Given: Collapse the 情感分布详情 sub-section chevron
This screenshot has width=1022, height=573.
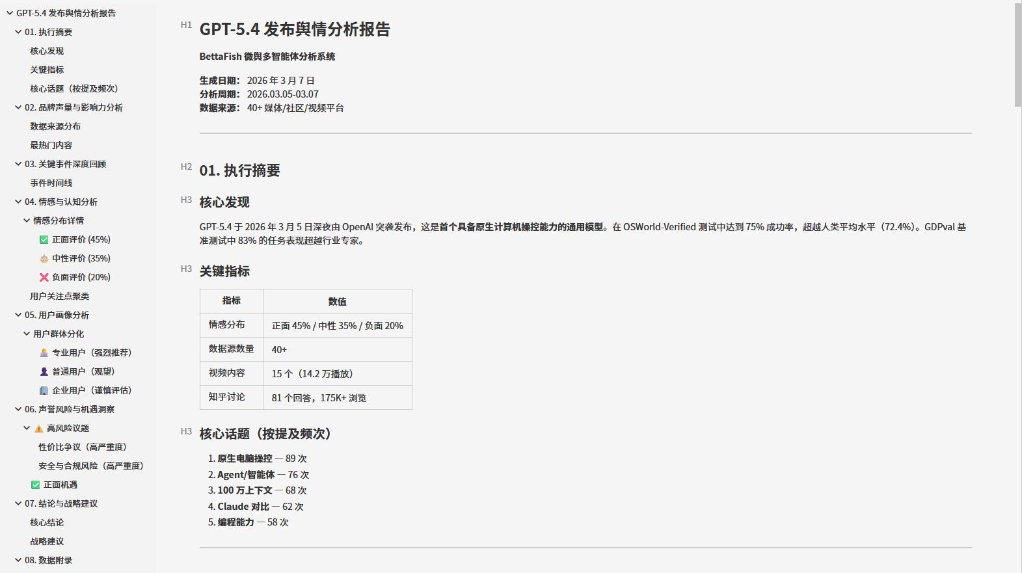Looking at the screenshot, I should pos(27,220).
